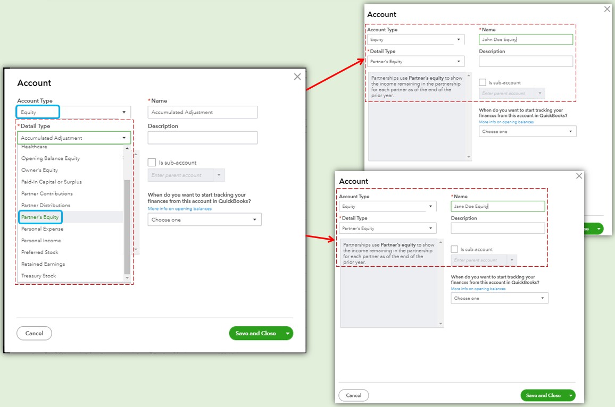
Task: Tick Is sub-account in Accumulated Adjustment dialog
Action: [152, 163]
